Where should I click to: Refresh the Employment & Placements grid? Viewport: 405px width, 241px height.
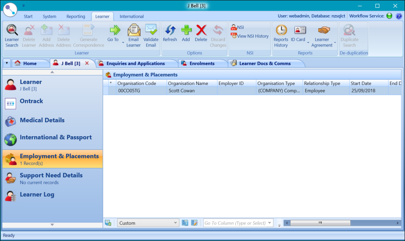[x=170, y=35]
